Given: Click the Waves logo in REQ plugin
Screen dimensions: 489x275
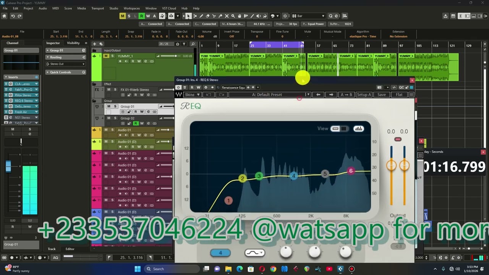Looking at the screenshot, I should (x=178, y=94).
